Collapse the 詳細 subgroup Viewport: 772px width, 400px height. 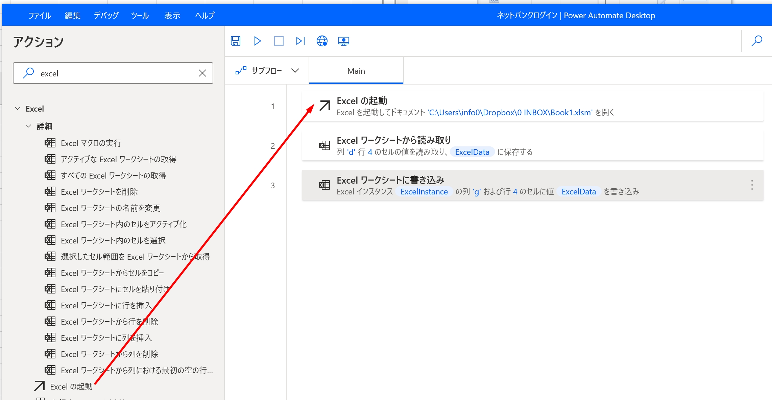pos(28,126)
